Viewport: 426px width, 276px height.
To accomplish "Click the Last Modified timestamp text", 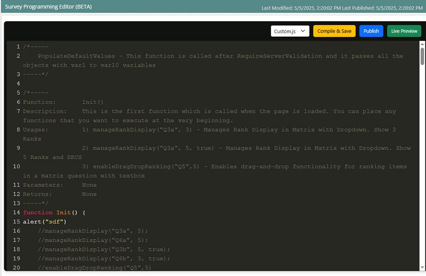I will (x=301, y=8).
